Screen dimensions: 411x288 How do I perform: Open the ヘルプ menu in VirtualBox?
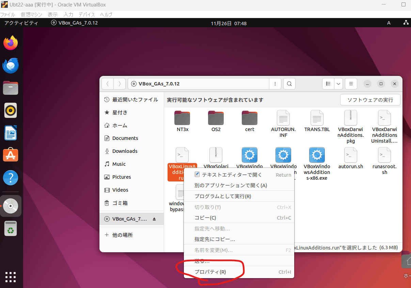(106, 15)
